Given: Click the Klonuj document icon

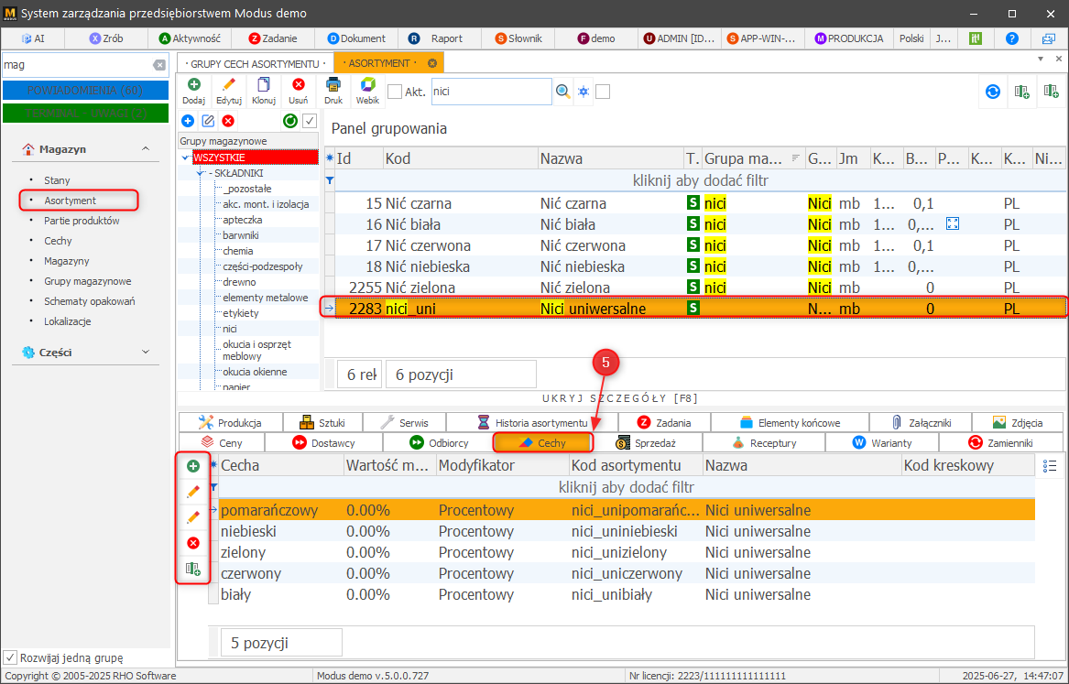Looking at the screenshot, I should [264, 90].
